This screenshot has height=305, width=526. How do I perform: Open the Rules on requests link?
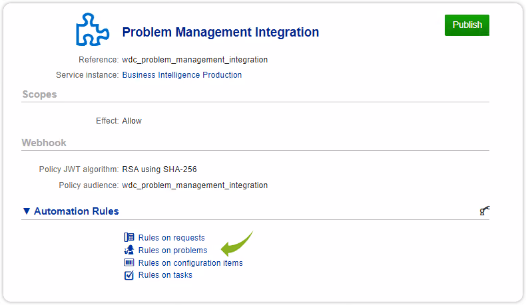[x=171, y=238]
